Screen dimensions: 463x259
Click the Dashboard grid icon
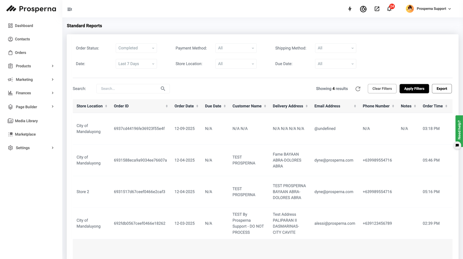click(x=11, y=26)
